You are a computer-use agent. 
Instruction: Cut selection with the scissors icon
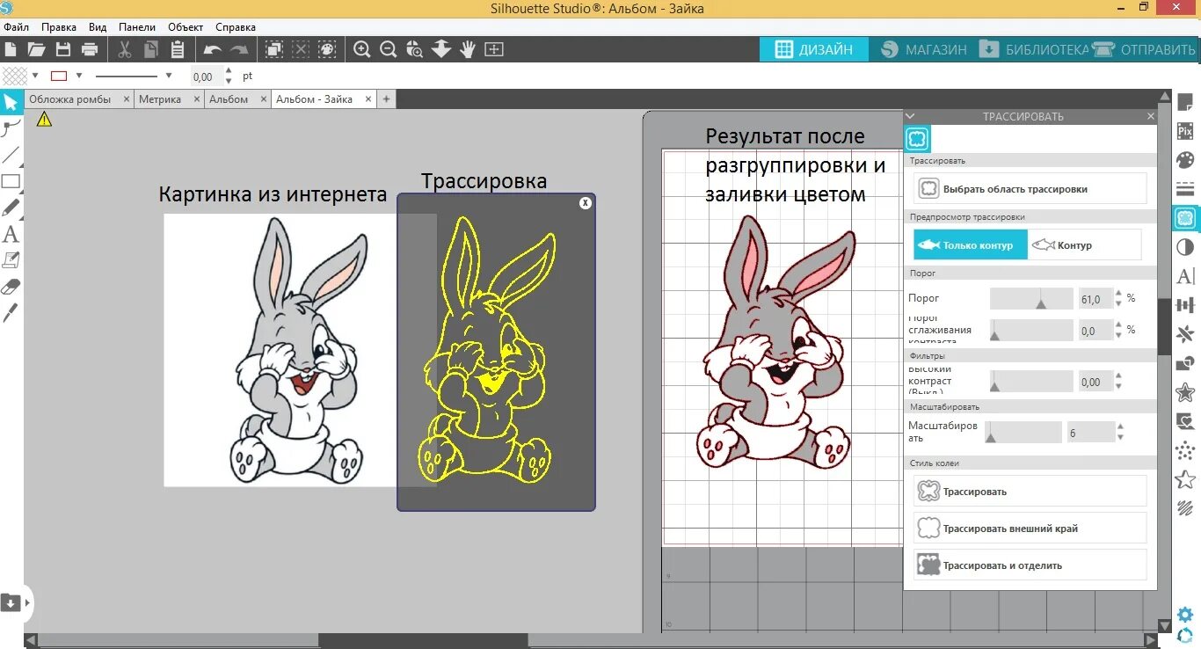click(x=124, y=49)
